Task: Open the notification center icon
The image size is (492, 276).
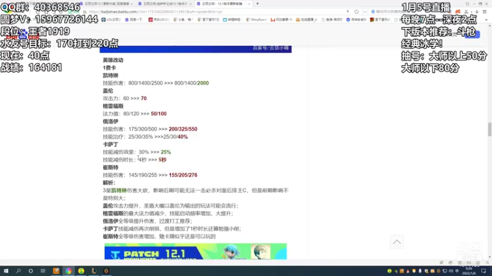Action: [483, 271]
